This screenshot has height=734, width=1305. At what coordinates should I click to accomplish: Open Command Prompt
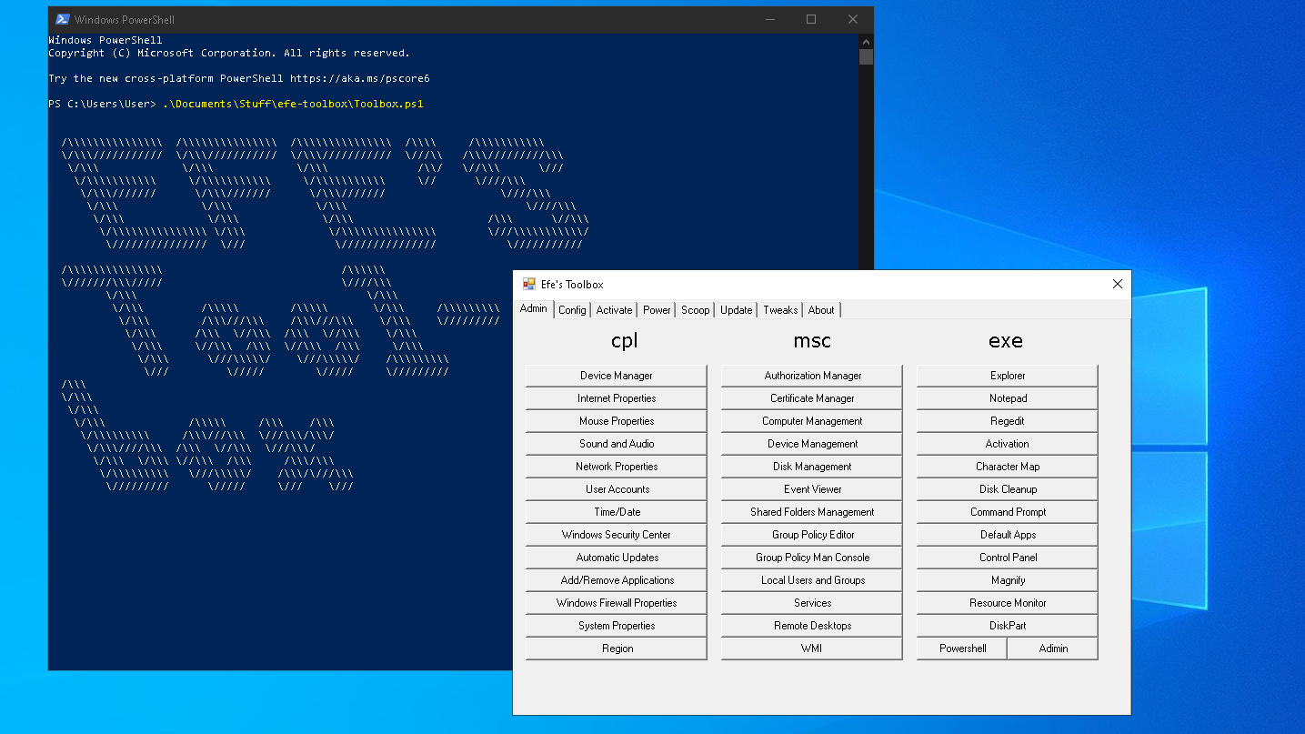point(1008,512)
